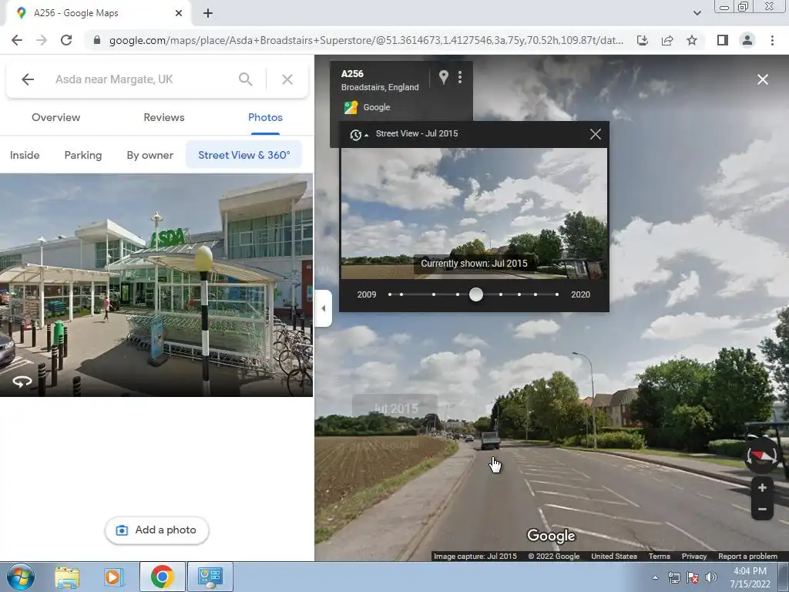
Task: Close the Street View time panel
Action: pyautogui.click(x=596, y=134)
